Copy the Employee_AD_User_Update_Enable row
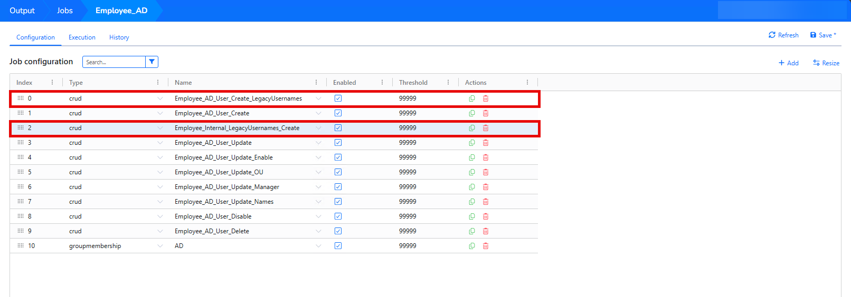The height and width of the screenshot is (297, 851). [x=472, y=157]
